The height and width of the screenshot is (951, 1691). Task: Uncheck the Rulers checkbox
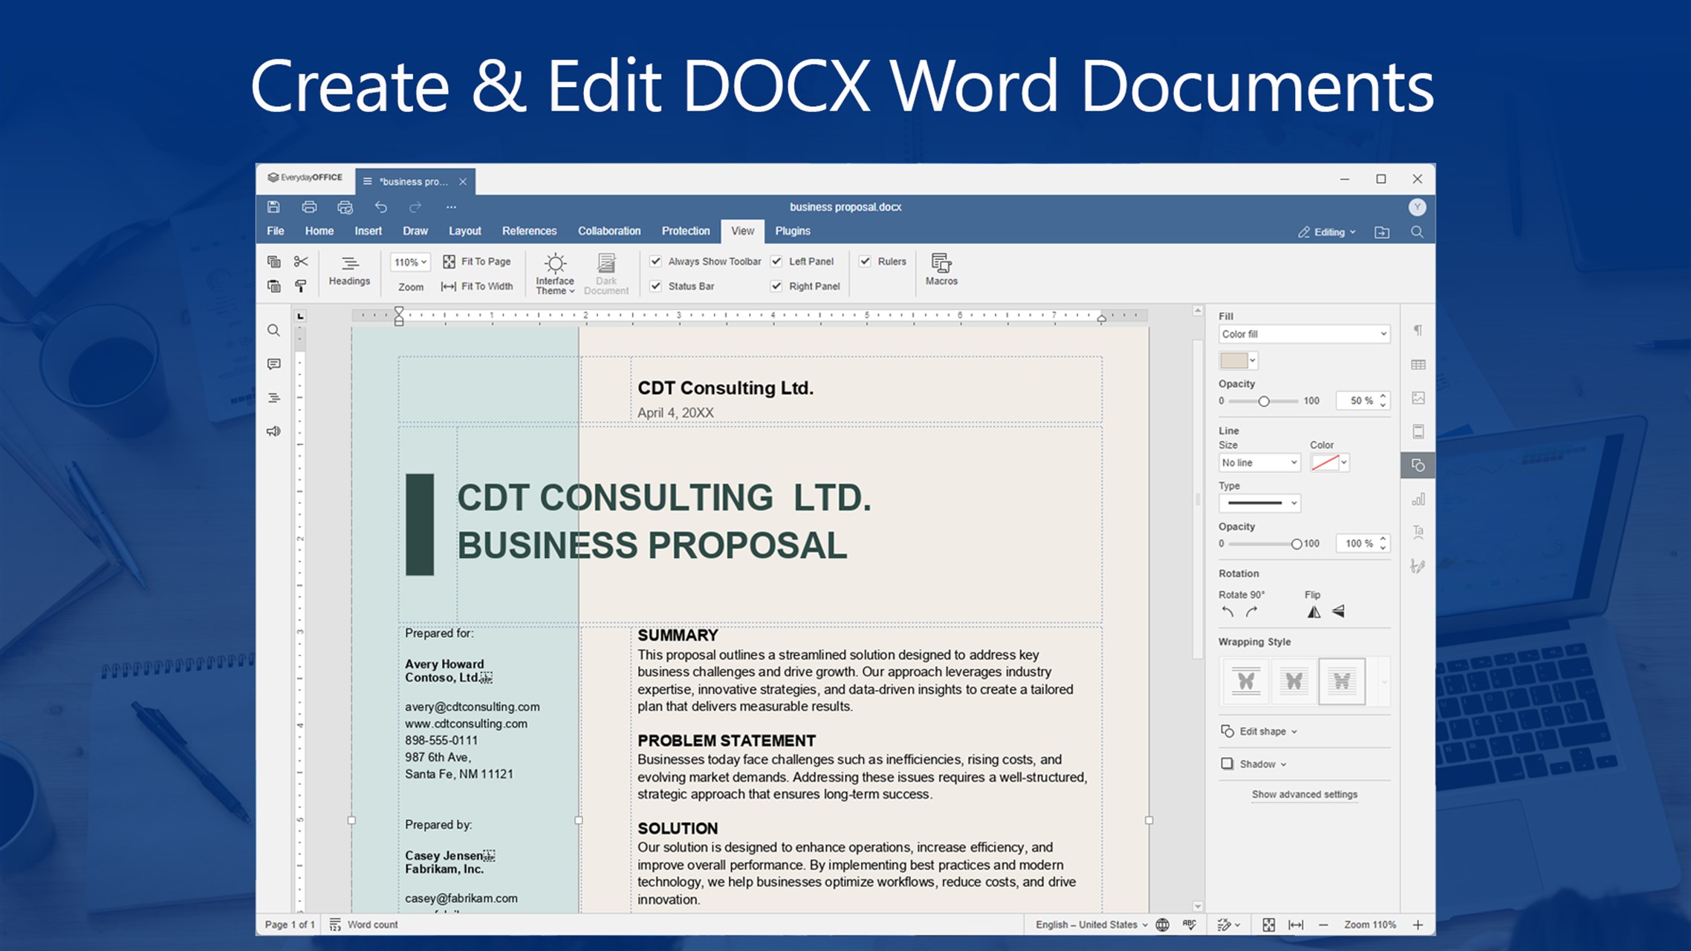(x=865, y=262)
